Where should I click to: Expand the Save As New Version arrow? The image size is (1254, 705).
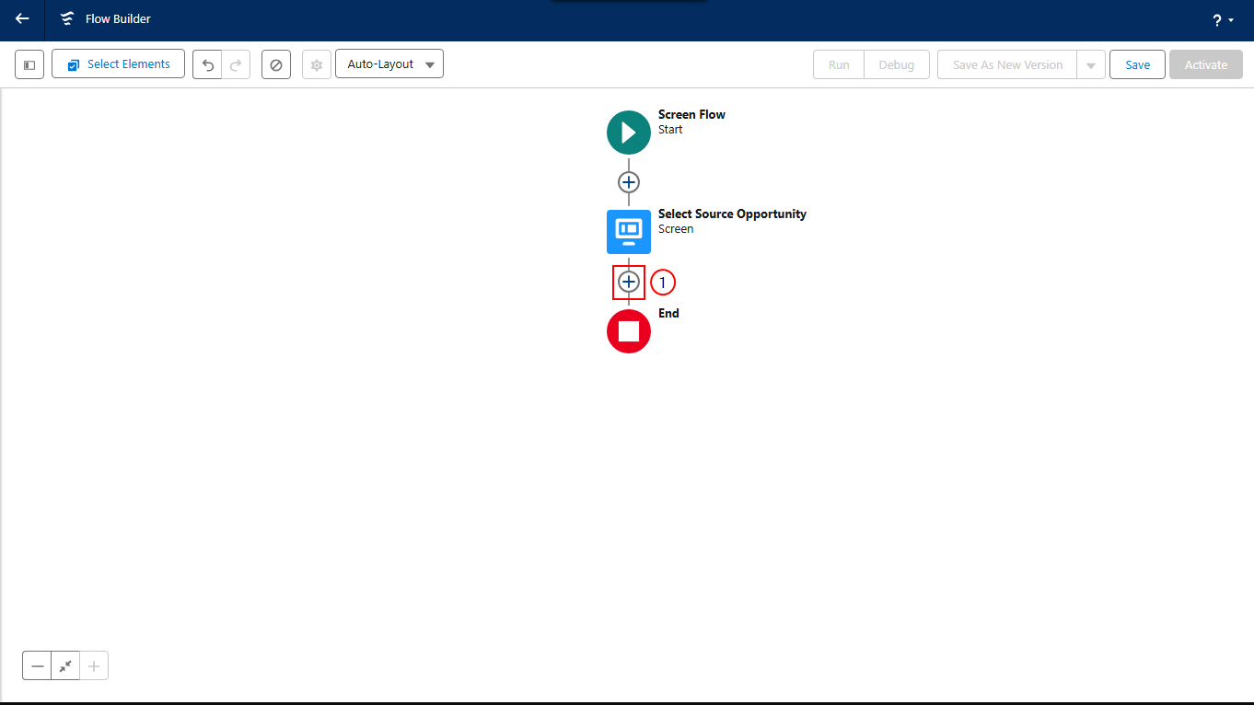point(1091,64)
